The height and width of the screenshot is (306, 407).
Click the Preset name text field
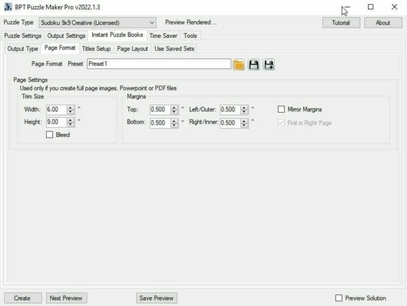point(159,64)
